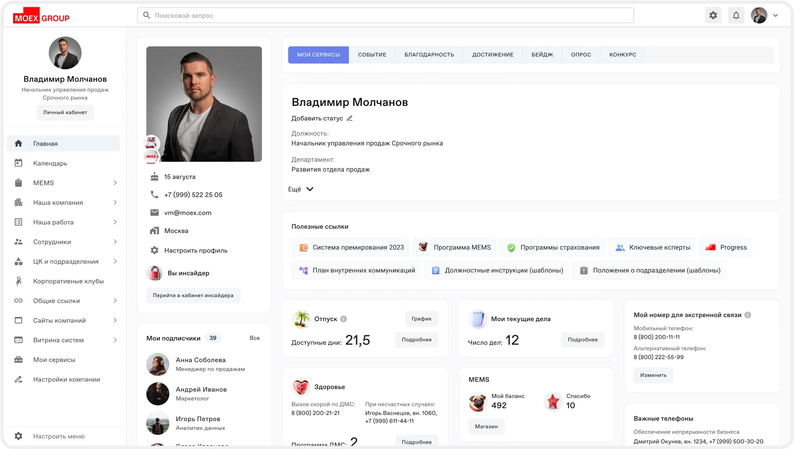Click Андрей Иванов avatar
Viewport: 794px width, 449px height.
click(158, 394)
